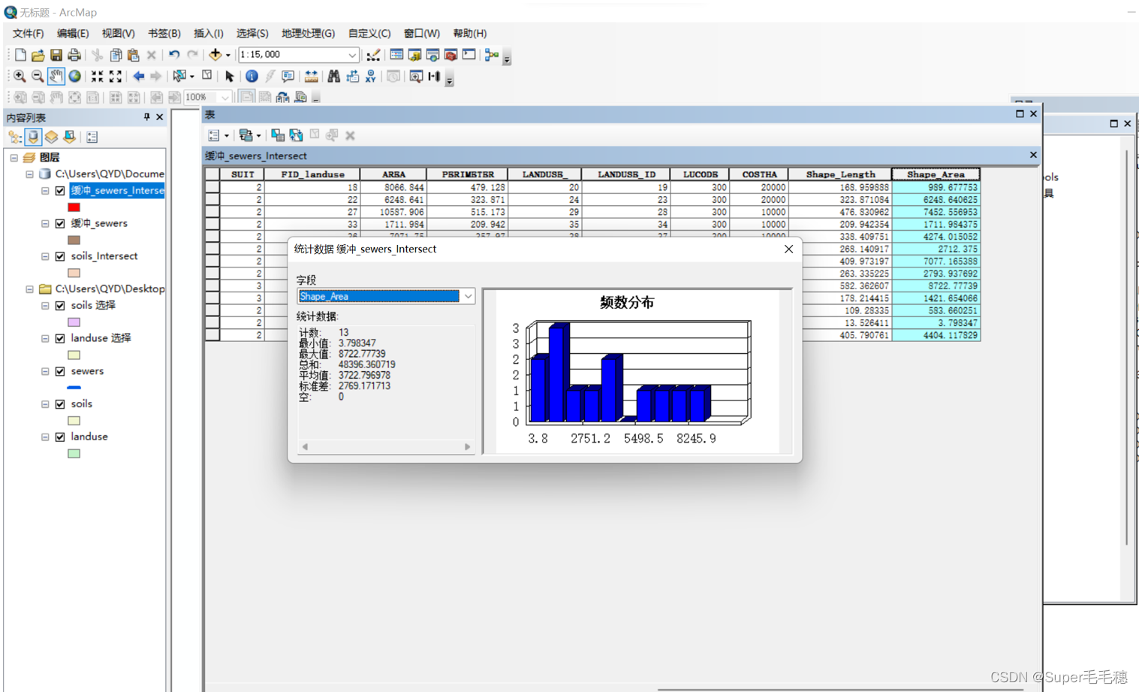Image resolution: width=1139 pixels, height=692 pixels.
Task: Open the 地理处理(G) menu
Action: [x=308, y=33]
